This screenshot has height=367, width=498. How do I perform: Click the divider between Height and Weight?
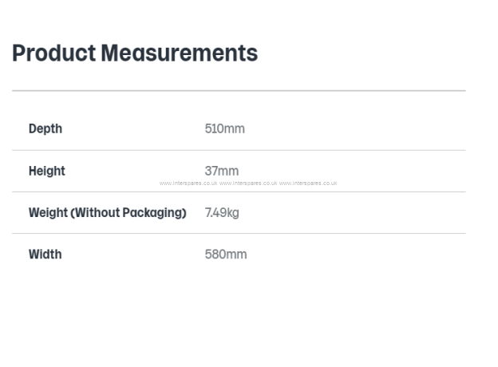click(239, 191)
